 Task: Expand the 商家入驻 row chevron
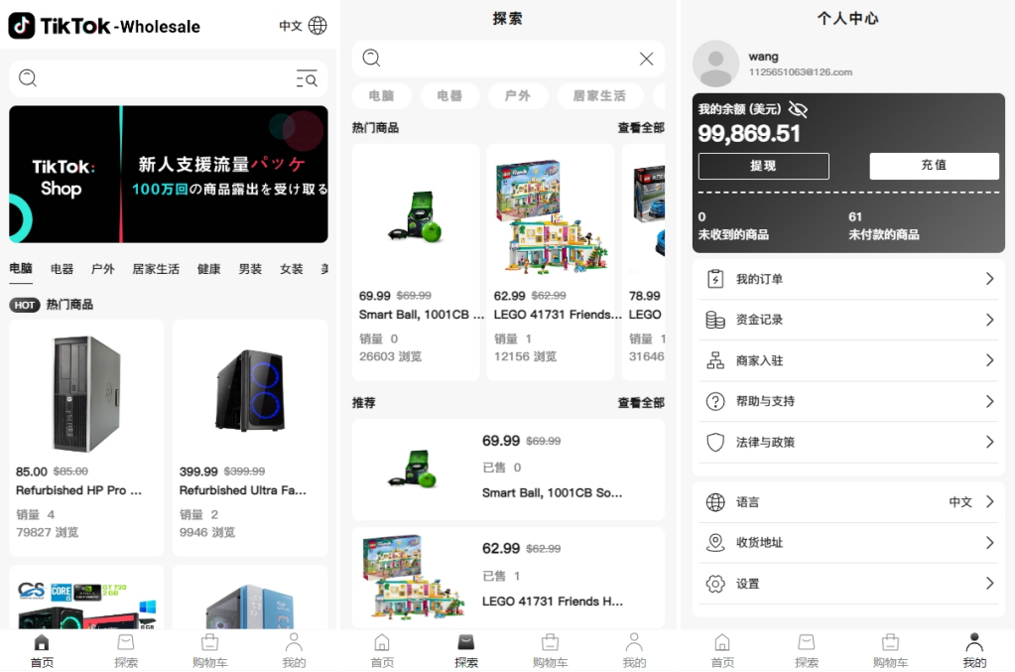point(990,360)
